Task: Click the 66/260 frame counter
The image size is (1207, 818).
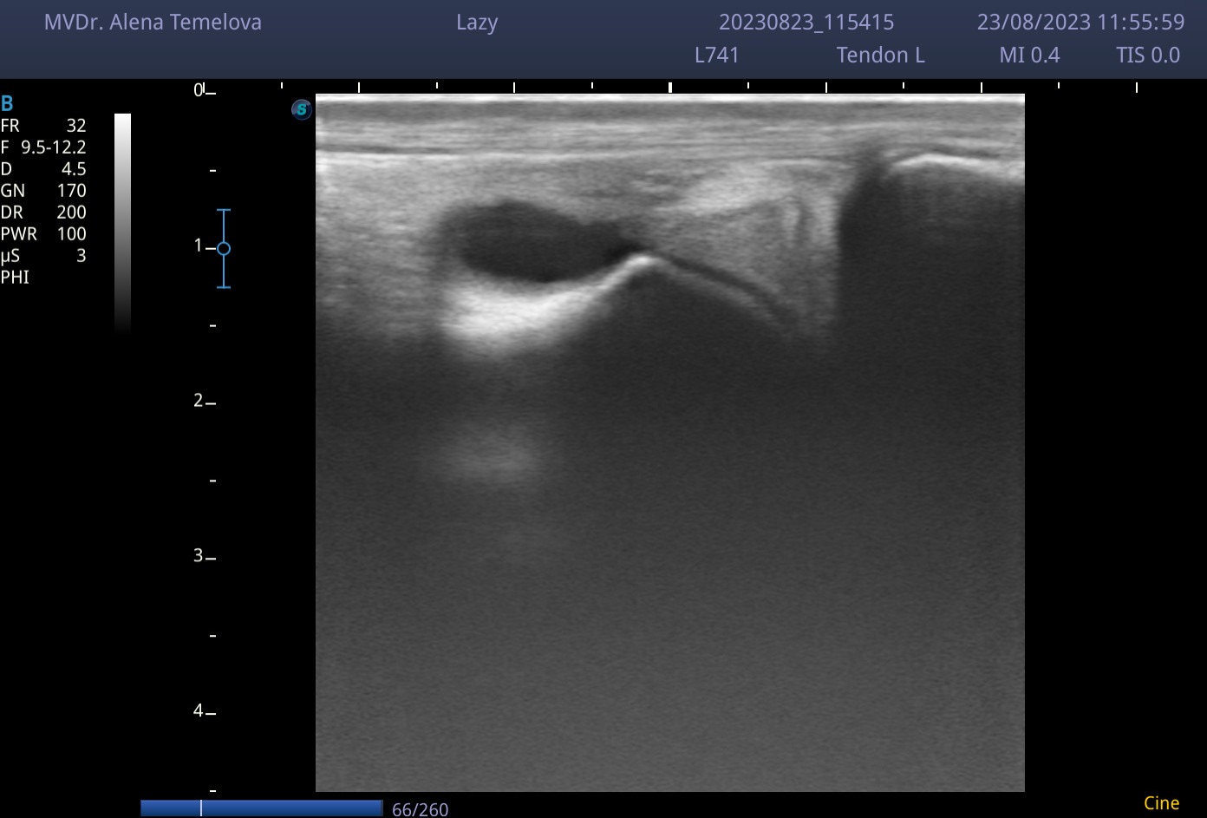Action: (421, 809)
